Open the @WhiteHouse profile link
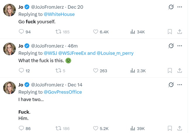The image size is (190, 133). pyautogui.click(x=59, y=14)
